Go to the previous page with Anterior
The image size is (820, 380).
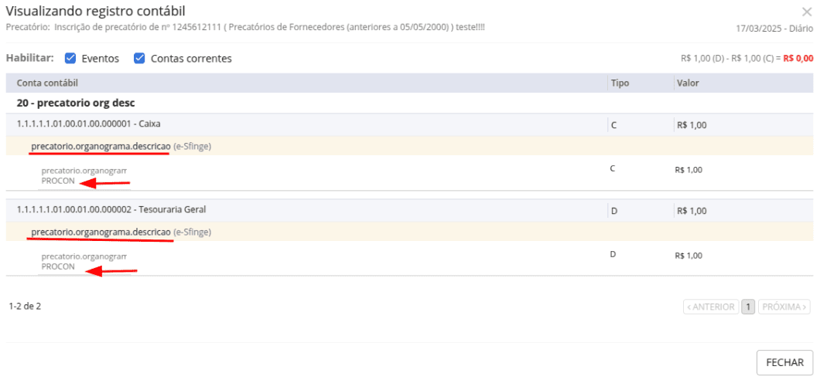(x=710, y=307)
